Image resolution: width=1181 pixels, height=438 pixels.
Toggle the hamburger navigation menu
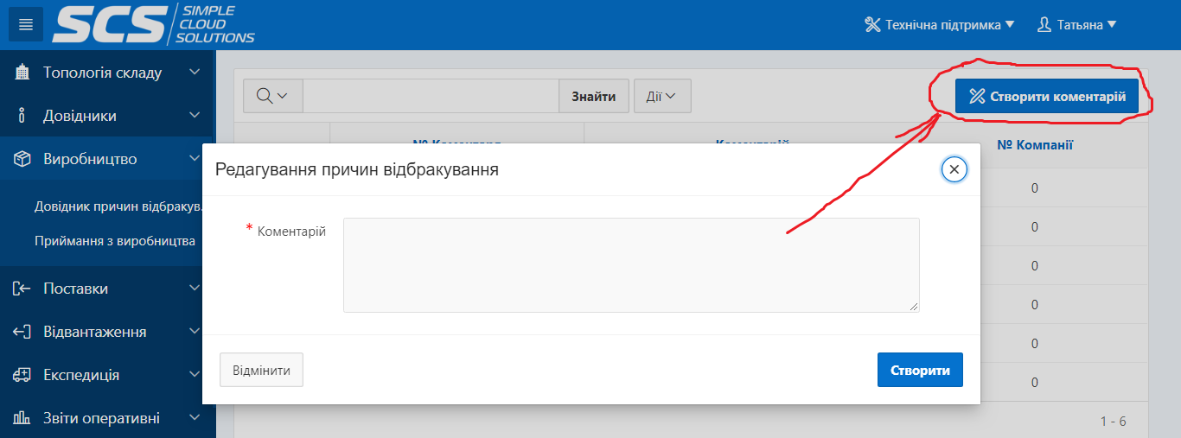[x=26, y=24]
